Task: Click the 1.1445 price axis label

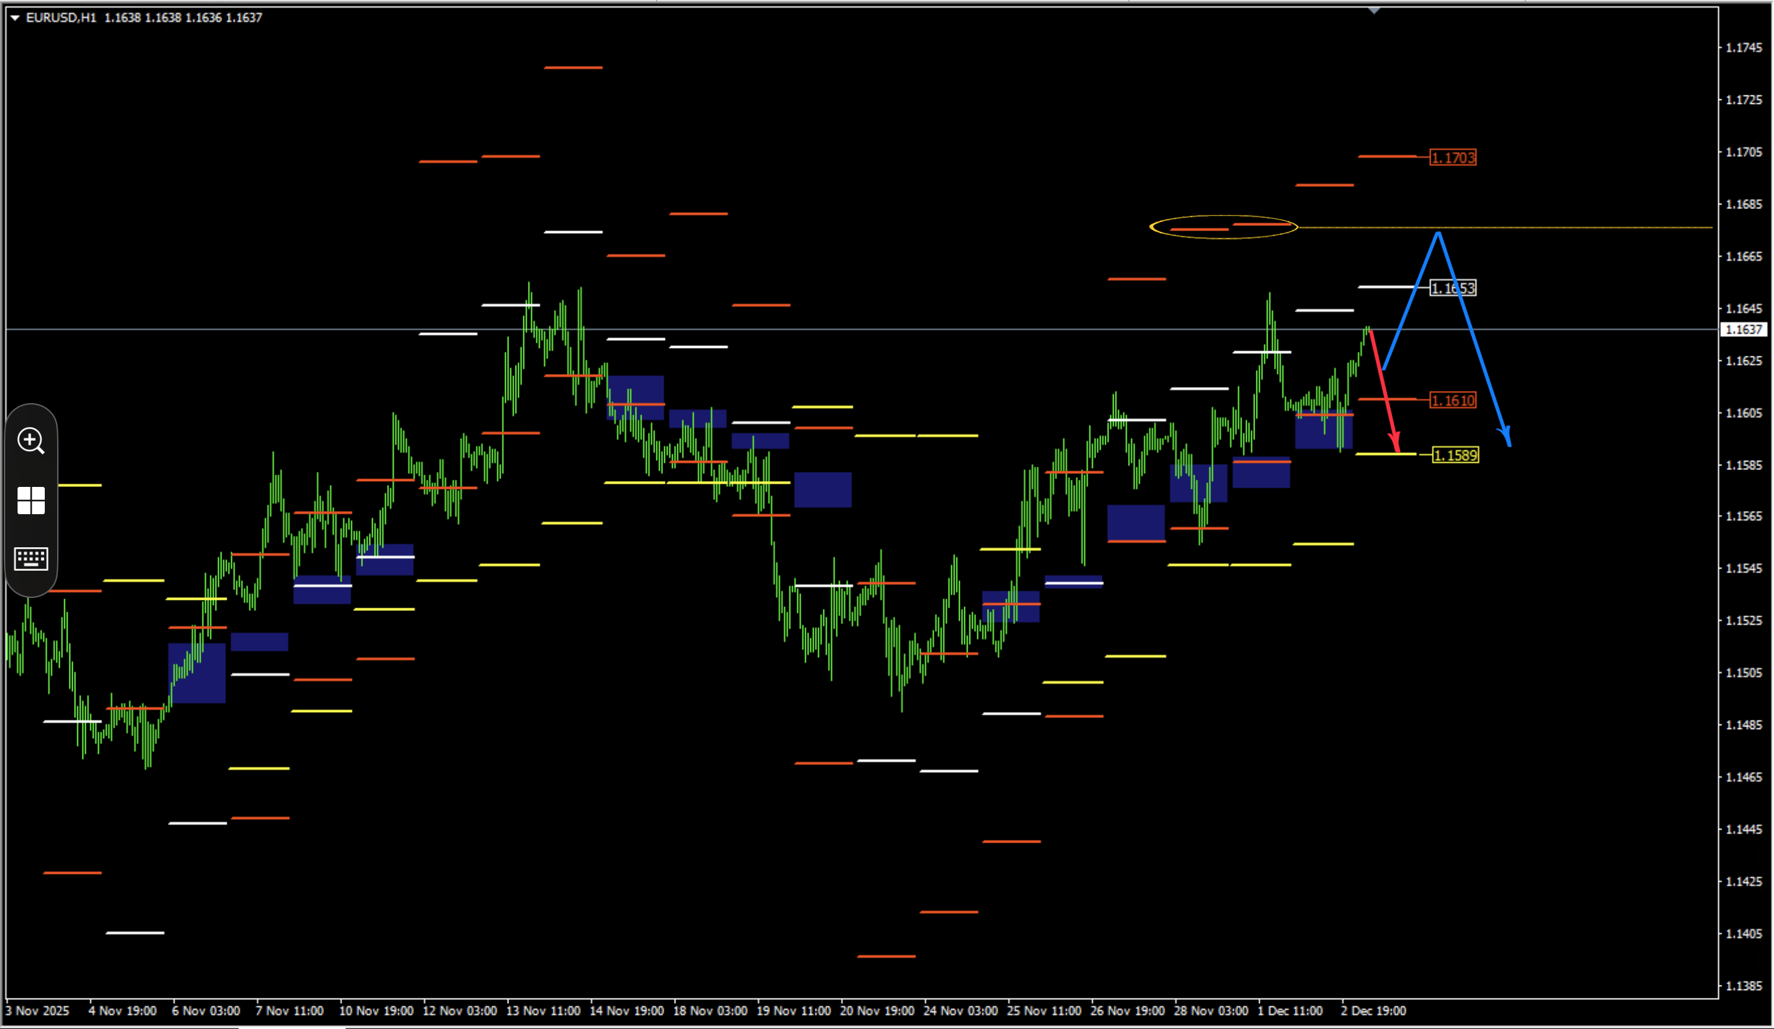Action: pos(1744,829)
